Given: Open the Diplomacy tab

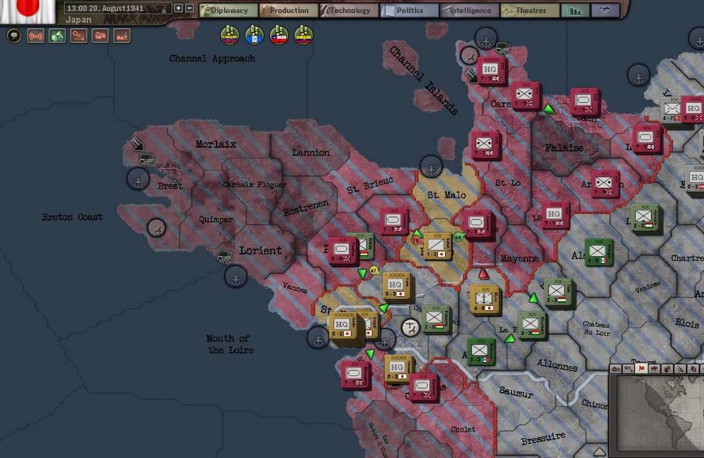Looking at the screenshot, I should click(227, 10).
